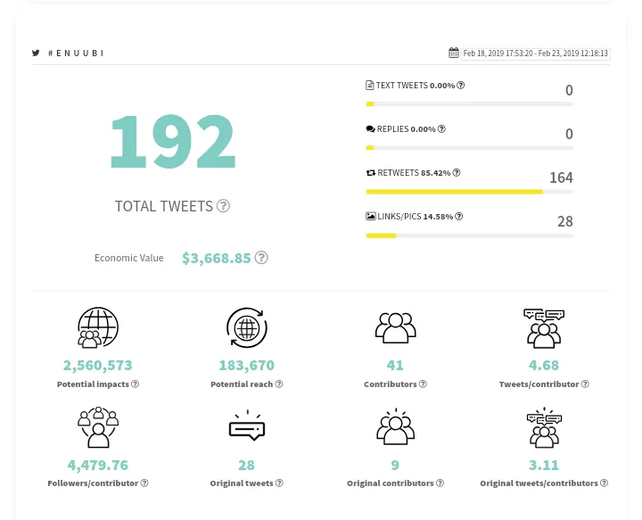Click the text tweets document icon
642x520 pixels.
coord(370,85)
